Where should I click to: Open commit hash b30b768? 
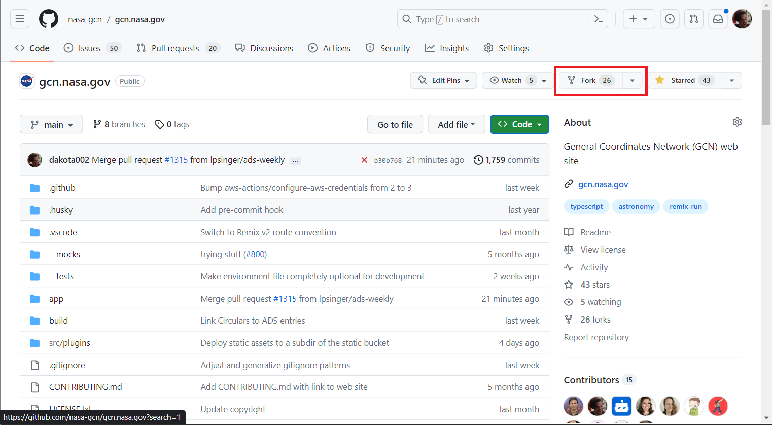coord(388,160)
